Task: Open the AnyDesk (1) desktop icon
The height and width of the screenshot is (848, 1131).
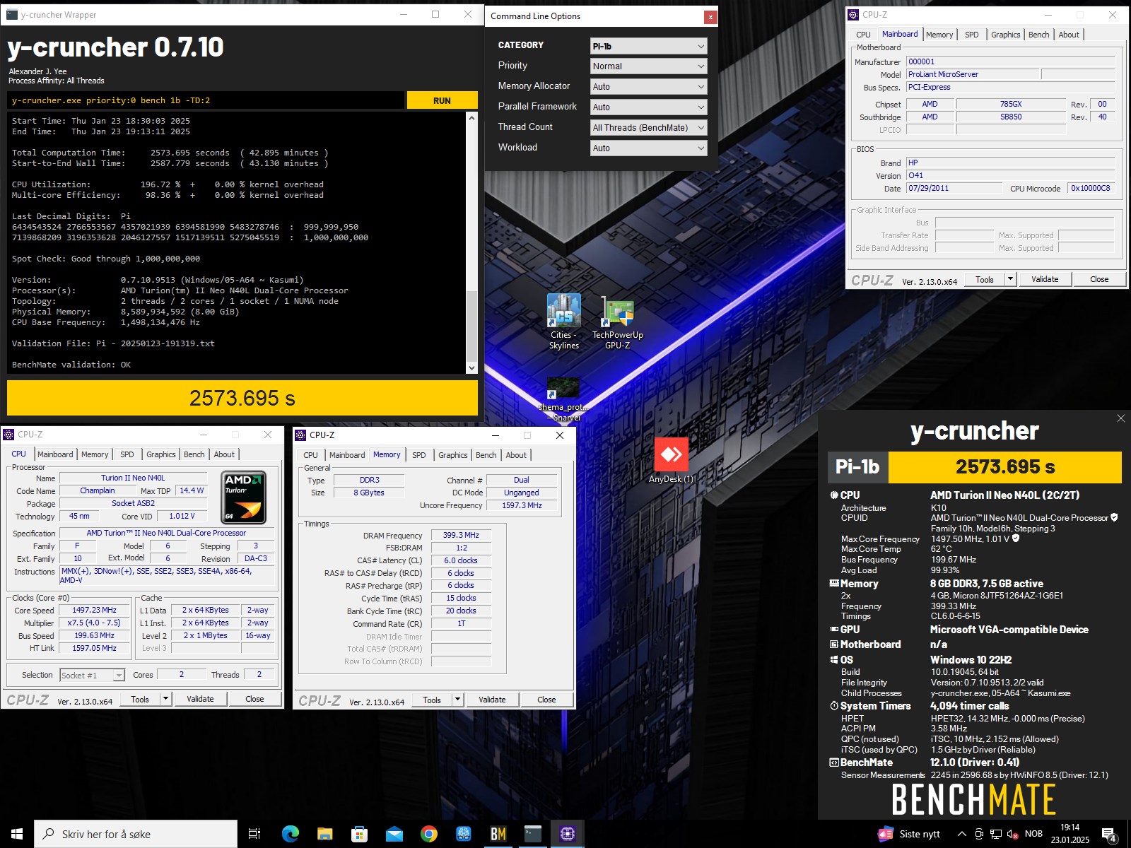Action: 671,461
